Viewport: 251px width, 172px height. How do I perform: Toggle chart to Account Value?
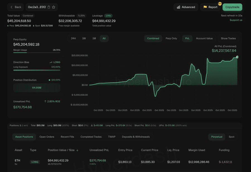point(204,38)
